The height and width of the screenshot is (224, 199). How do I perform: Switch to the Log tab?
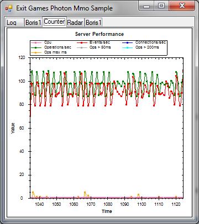pyautogui.click(x=15, y=23)
